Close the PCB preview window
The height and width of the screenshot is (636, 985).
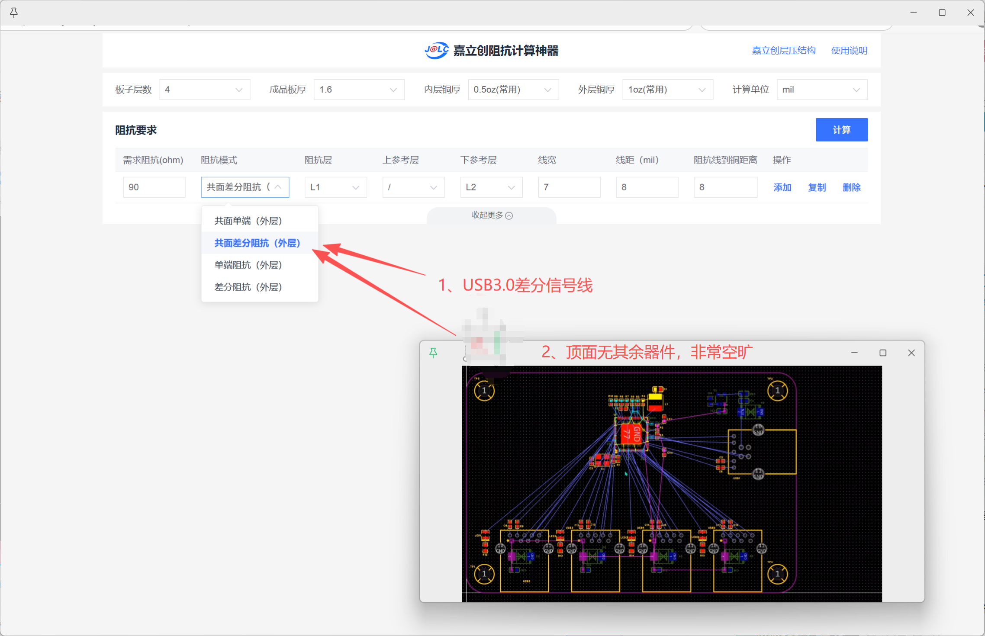911,353
